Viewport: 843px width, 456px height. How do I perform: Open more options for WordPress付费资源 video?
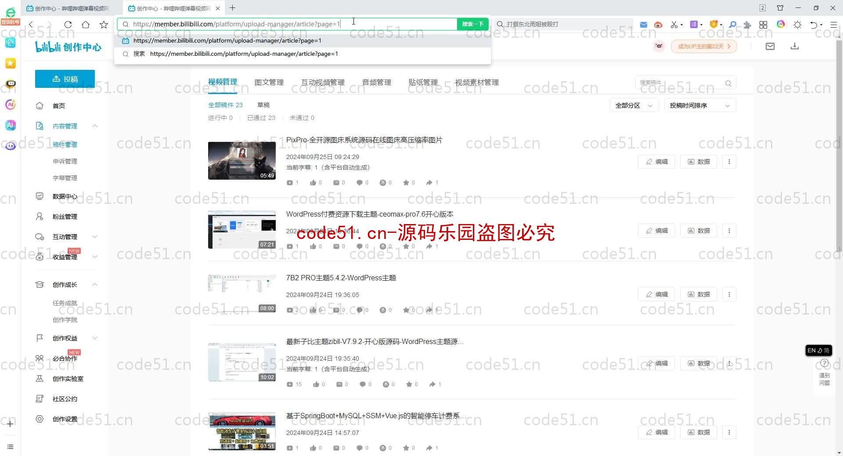(729, 231)
